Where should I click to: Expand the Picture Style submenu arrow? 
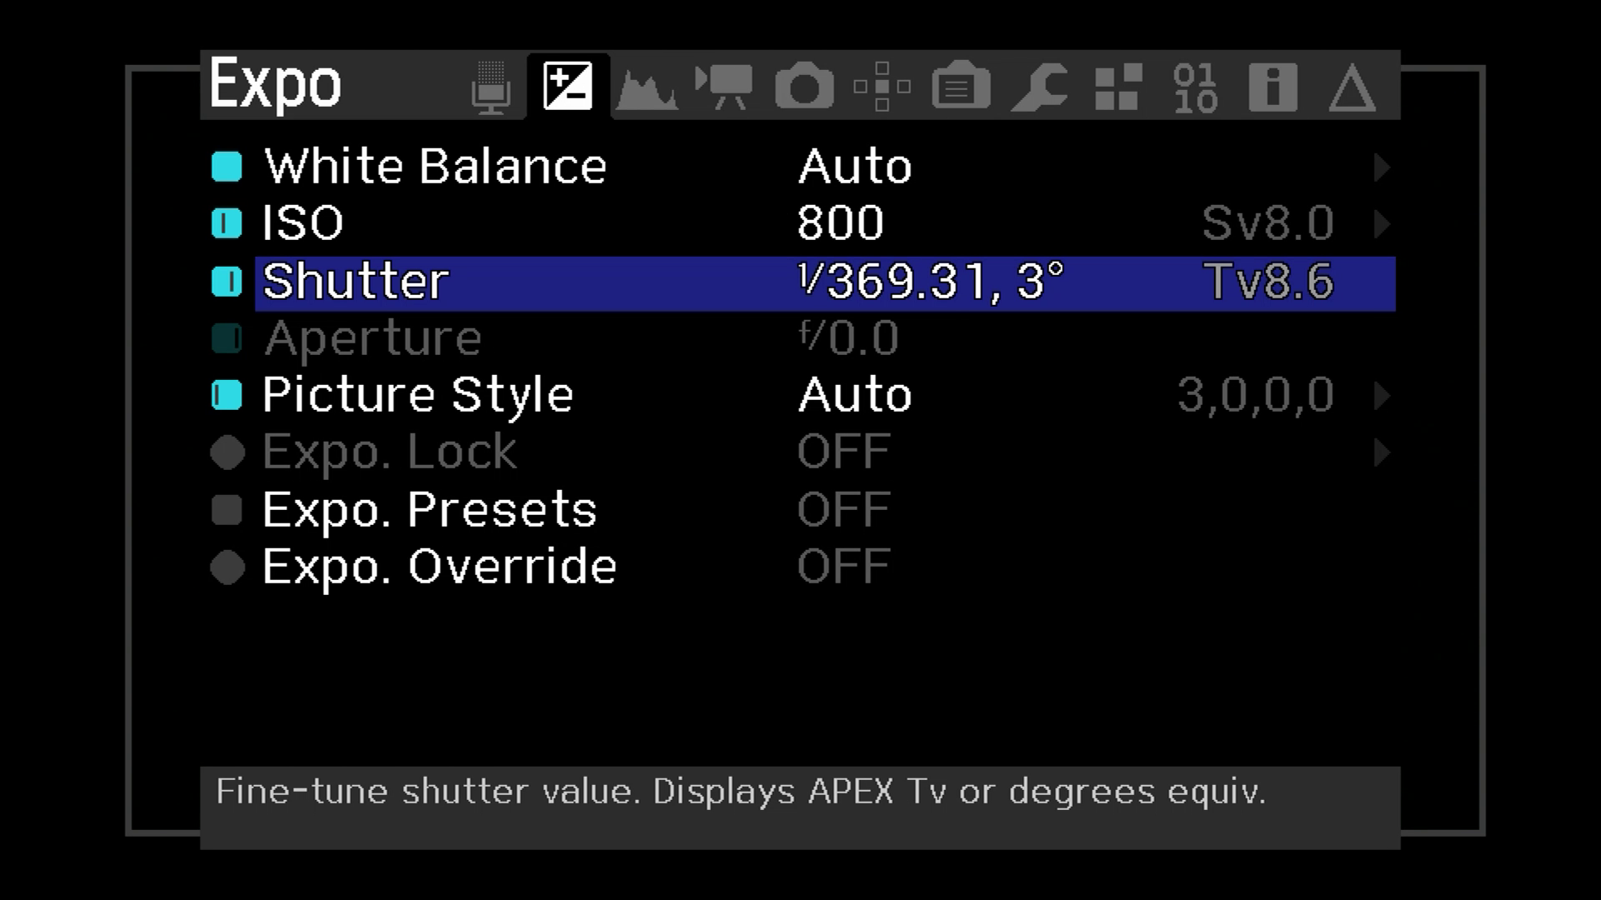click(1381, 395)
